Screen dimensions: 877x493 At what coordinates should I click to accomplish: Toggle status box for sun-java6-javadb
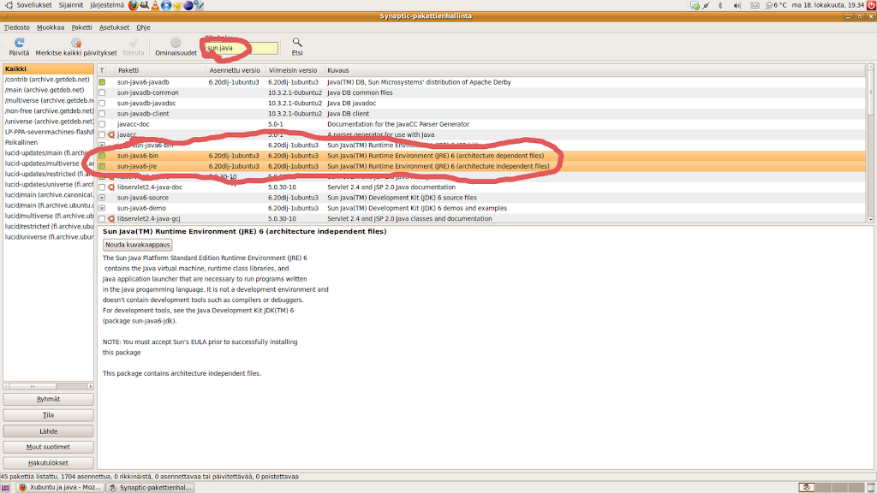pyautogui.click(x=102, y=82)
